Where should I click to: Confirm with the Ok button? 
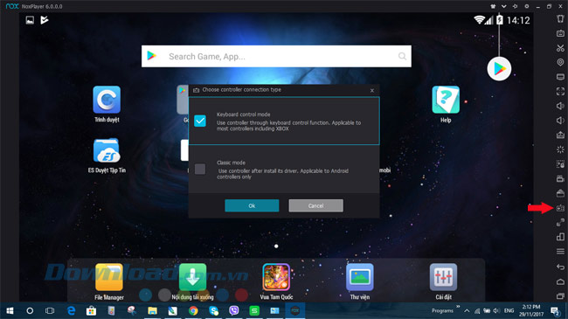coord(252,205)
